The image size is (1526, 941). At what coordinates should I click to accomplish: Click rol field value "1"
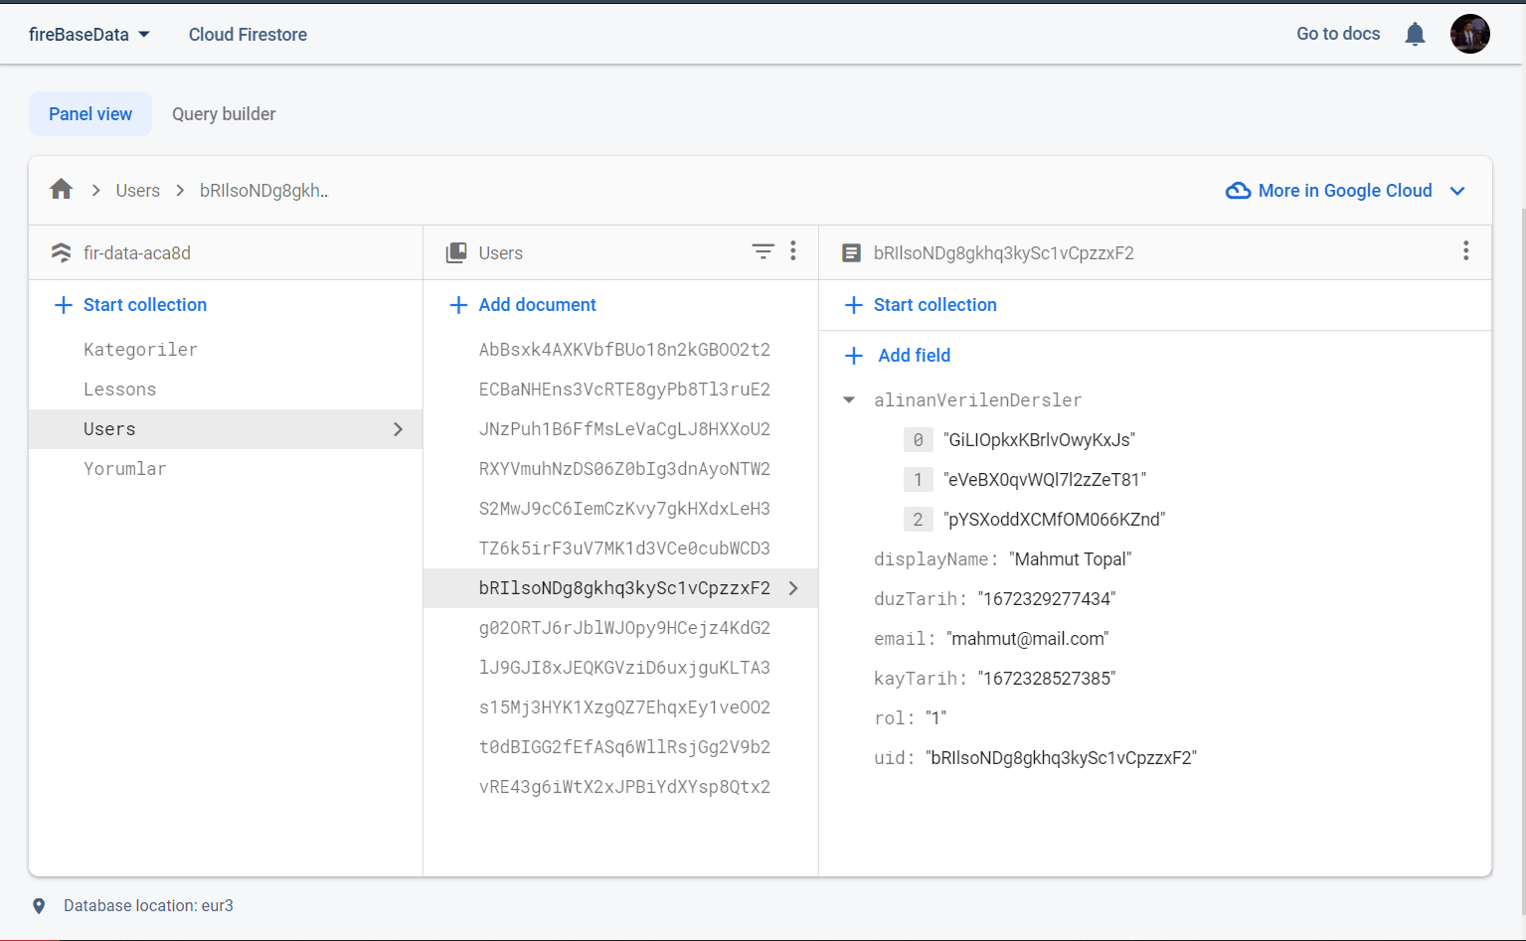pyautogui.click(x=935, y=718)
